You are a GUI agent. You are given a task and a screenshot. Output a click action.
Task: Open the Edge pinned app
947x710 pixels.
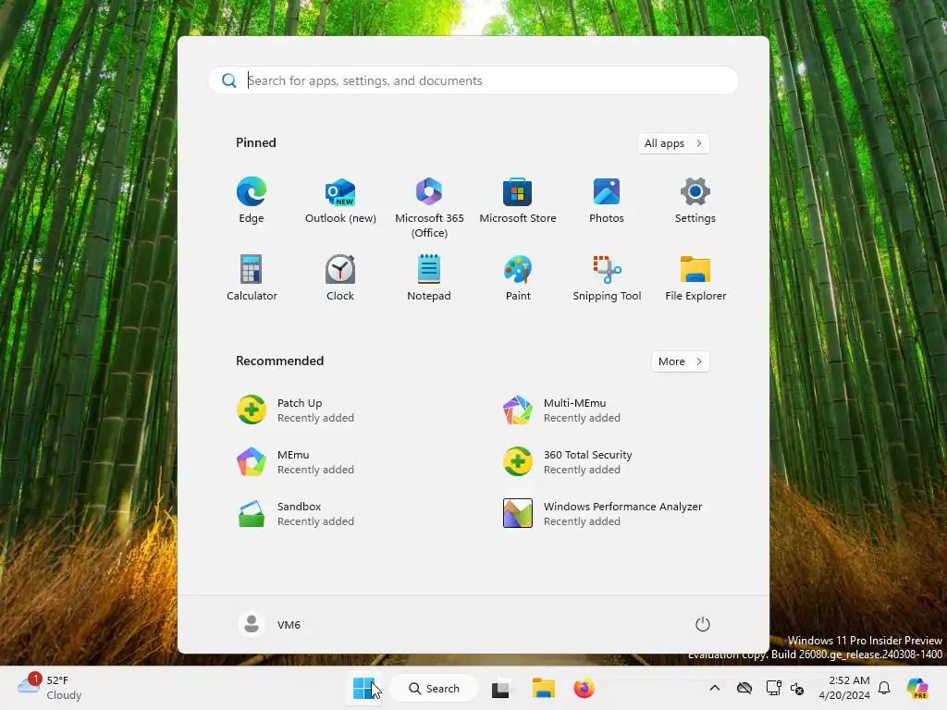coord(252,201)
